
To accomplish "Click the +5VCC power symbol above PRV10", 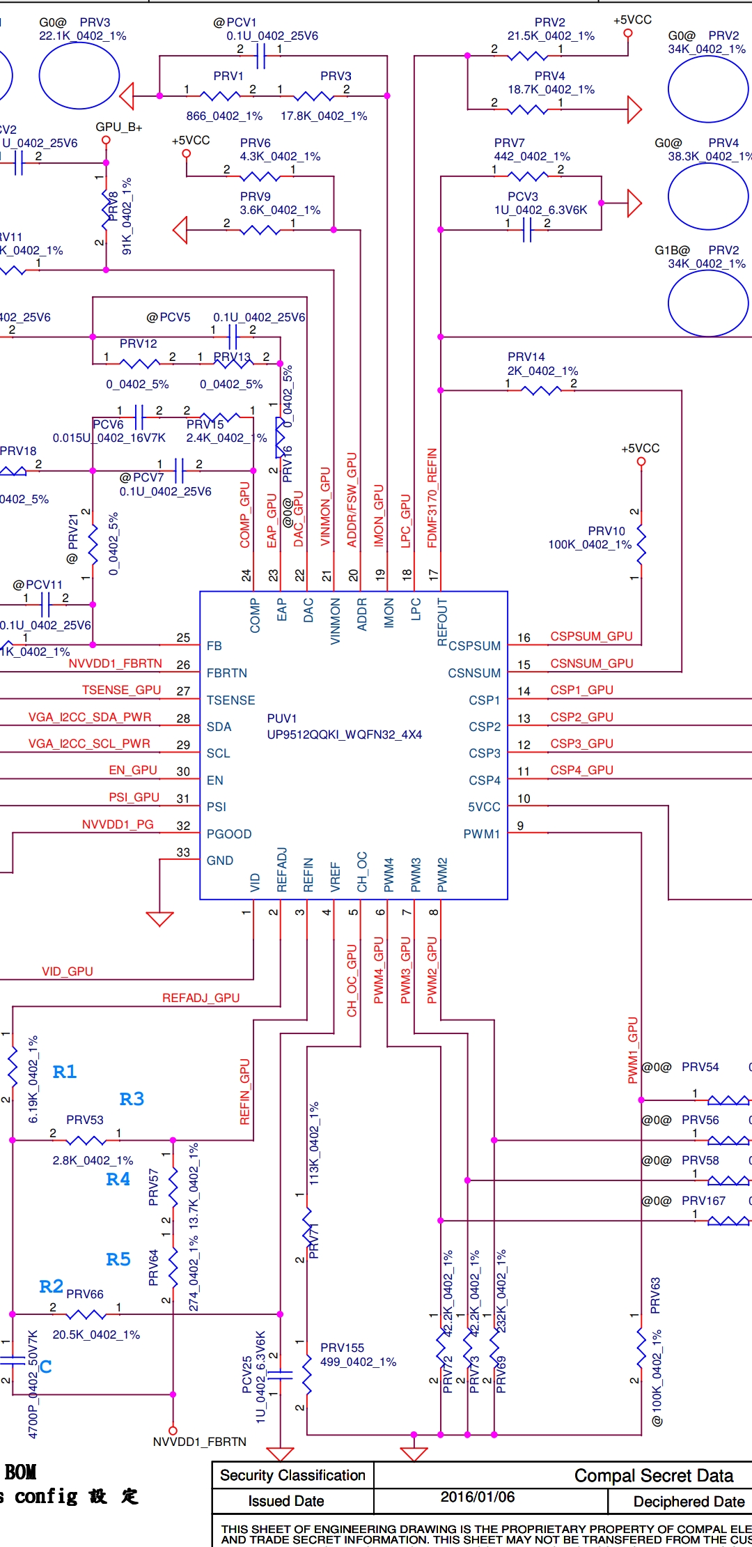I will tap(641, 461).
